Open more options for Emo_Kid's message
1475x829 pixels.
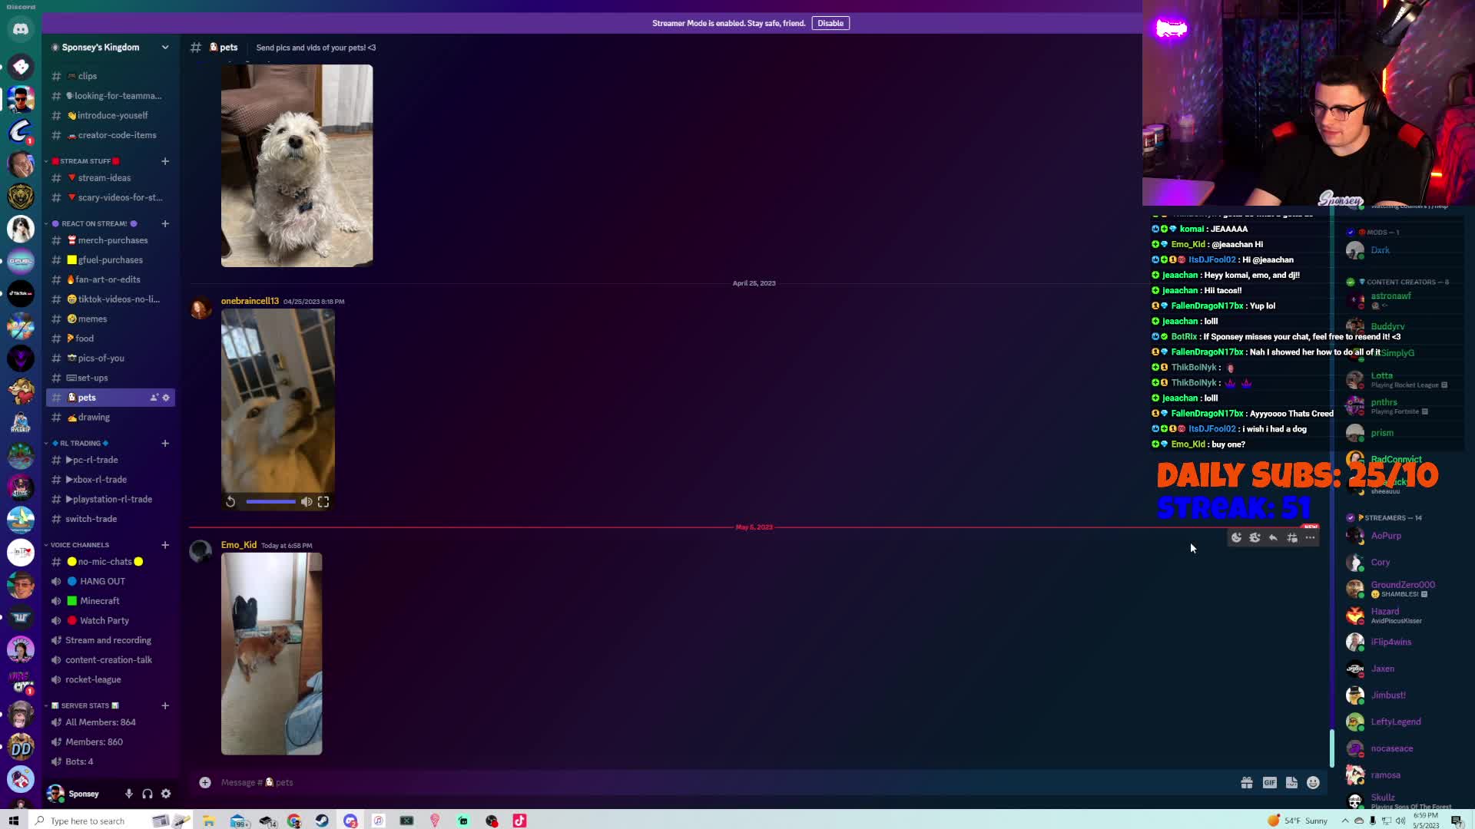(x=1311, y=537)
